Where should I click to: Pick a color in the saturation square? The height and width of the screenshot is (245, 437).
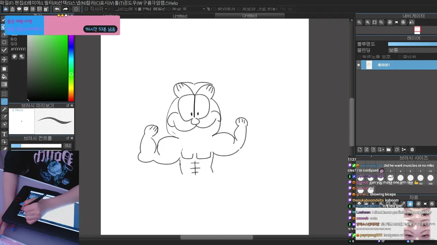pos(47,68)
